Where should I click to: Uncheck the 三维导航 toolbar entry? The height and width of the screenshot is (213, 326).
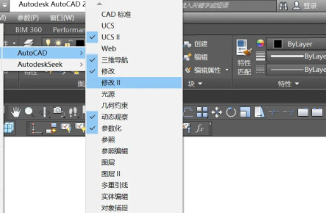134,60
